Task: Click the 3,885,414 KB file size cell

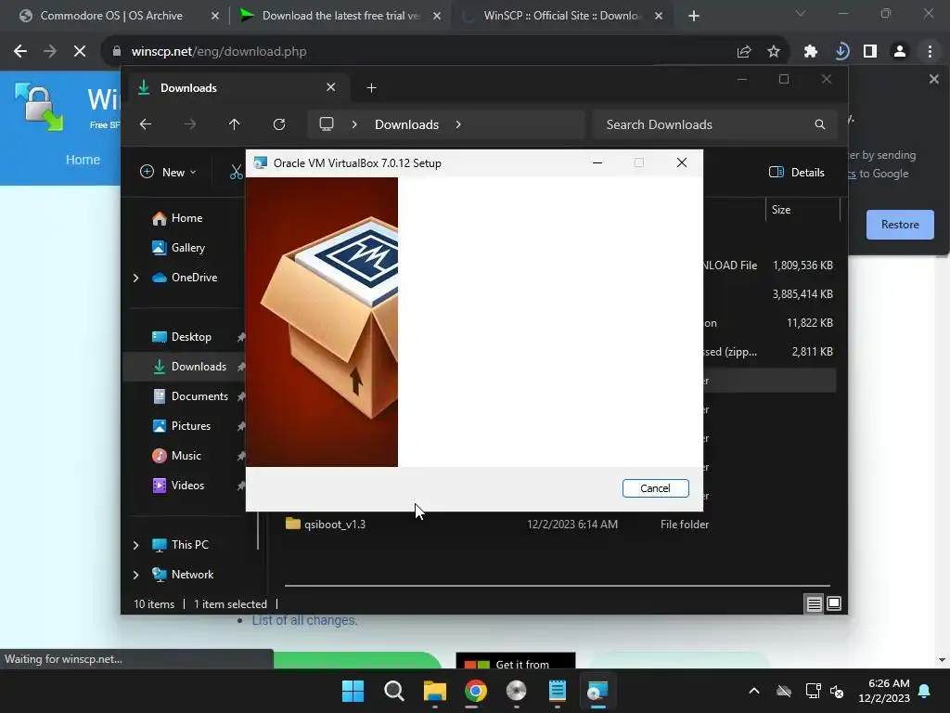Action: point(802,294)
